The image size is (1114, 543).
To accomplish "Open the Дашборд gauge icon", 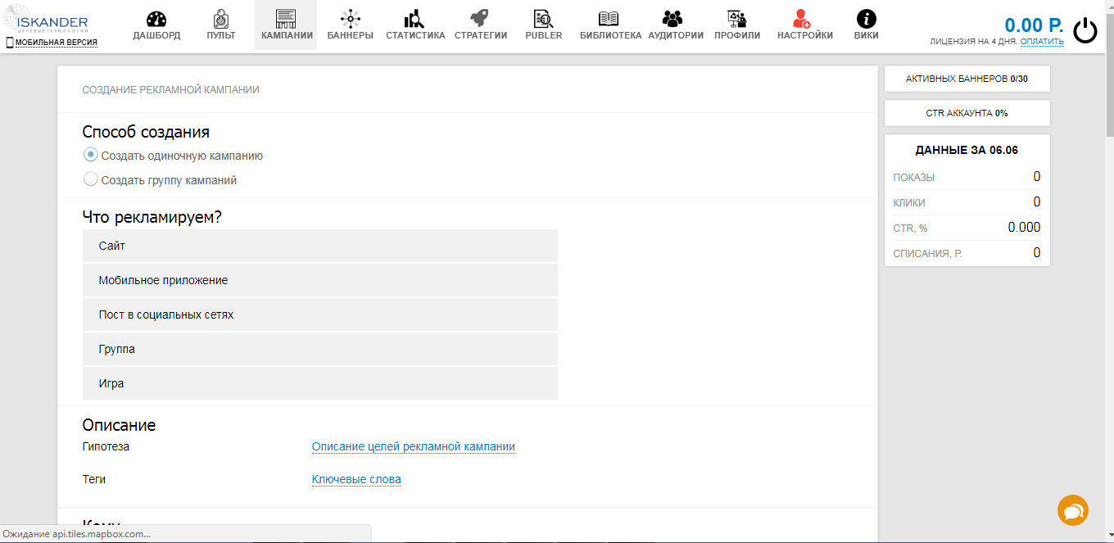I will pyautogui.click(x=156, y=19).
